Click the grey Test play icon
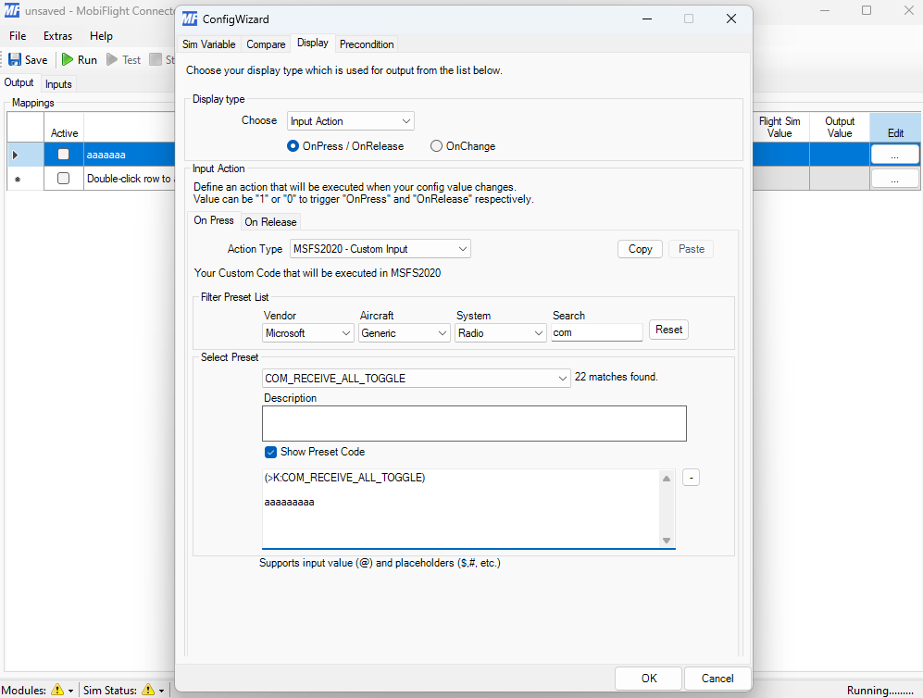Image resolution: width=923 pixels, height=698 pixels. pyautogui.click(x=112, y=59)
